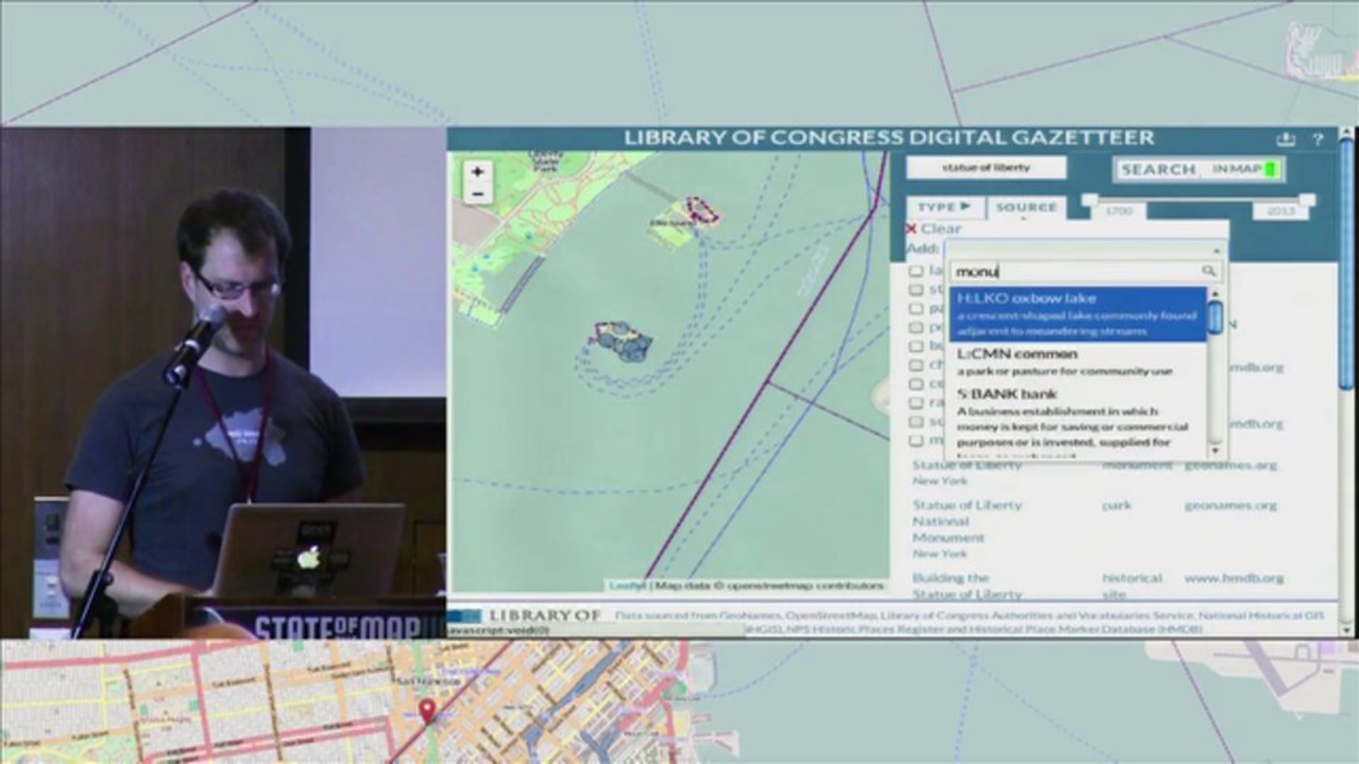
Task: Tick the checkbox beside the 'sc' label
Action: point(916,422)
